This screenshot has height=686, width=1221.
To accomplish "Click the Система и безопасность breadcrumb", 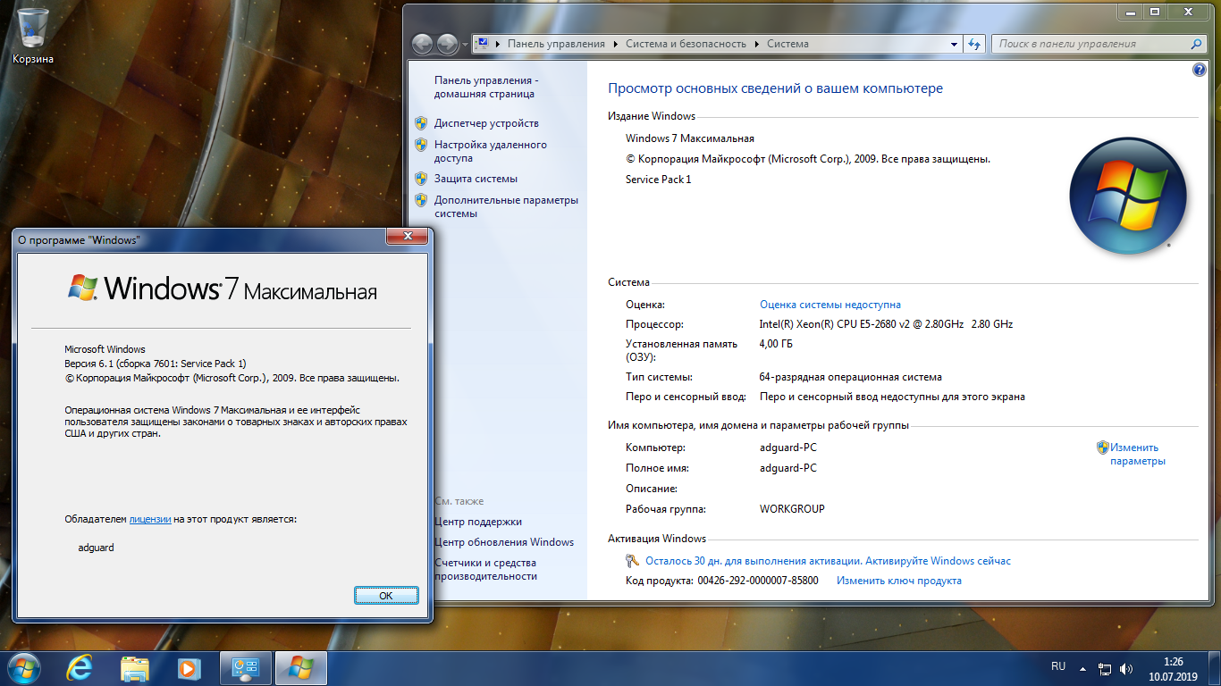I will (686, 44).
